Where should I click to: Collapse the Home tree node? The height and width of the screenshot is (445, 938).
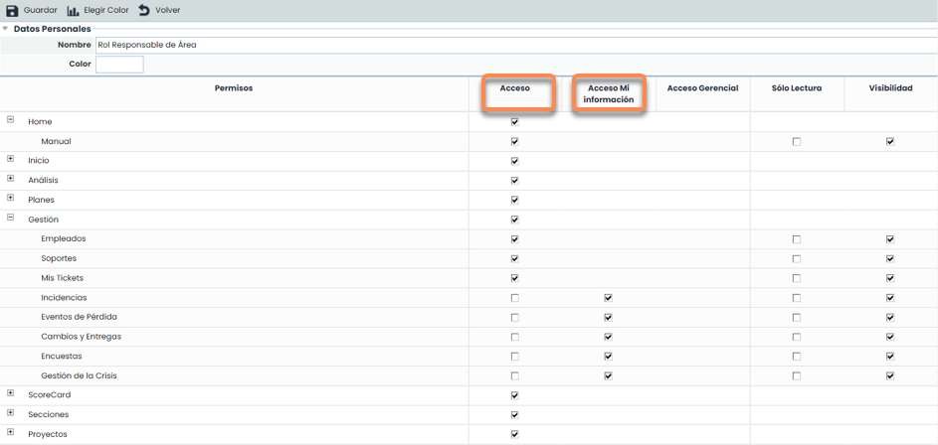[11, 120]
